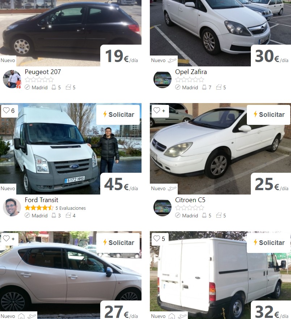Image resolution: width=291 pixels, height=319 pixels.
Task: Request the 32€ white van via Solicitar
Action: (x=269, y=242)
